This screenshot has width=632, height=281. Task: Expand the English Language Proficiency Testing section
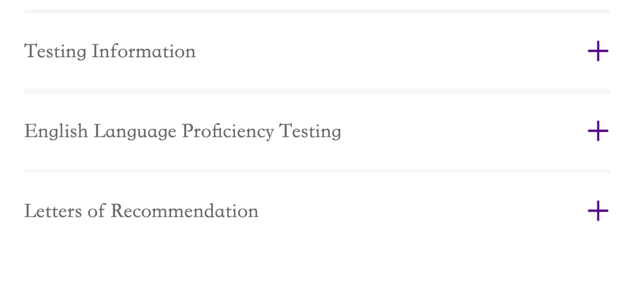tap(598, 132)
